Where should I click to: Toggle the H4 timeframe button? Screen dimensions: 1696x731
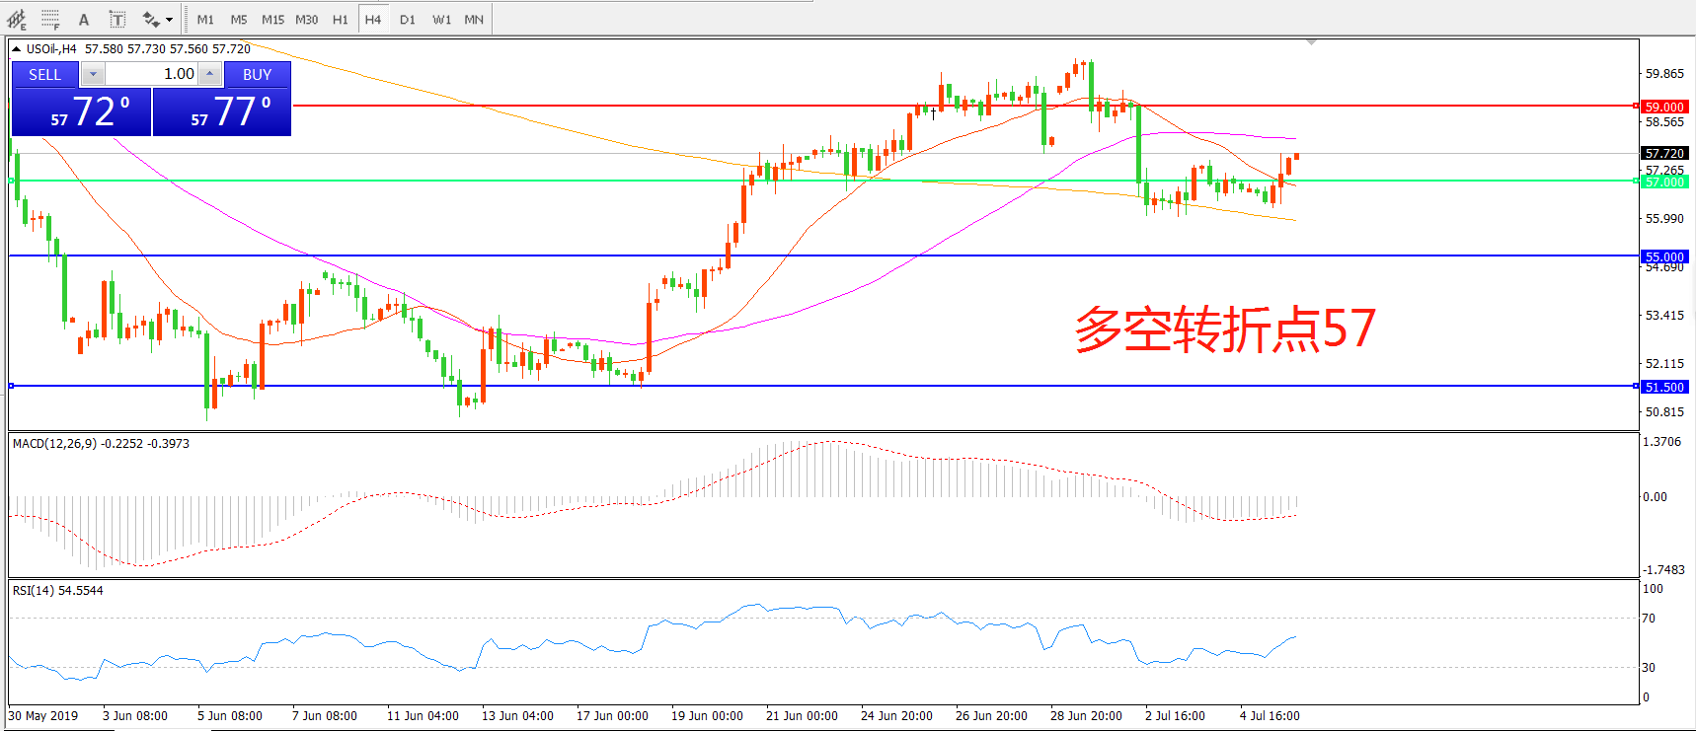(372, 19)
